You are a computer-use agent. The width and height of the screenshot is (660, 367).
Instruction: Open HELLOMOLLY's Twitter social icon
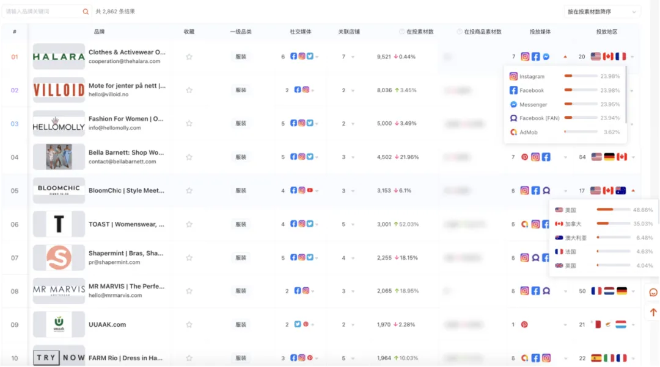(x=310, y=123)
